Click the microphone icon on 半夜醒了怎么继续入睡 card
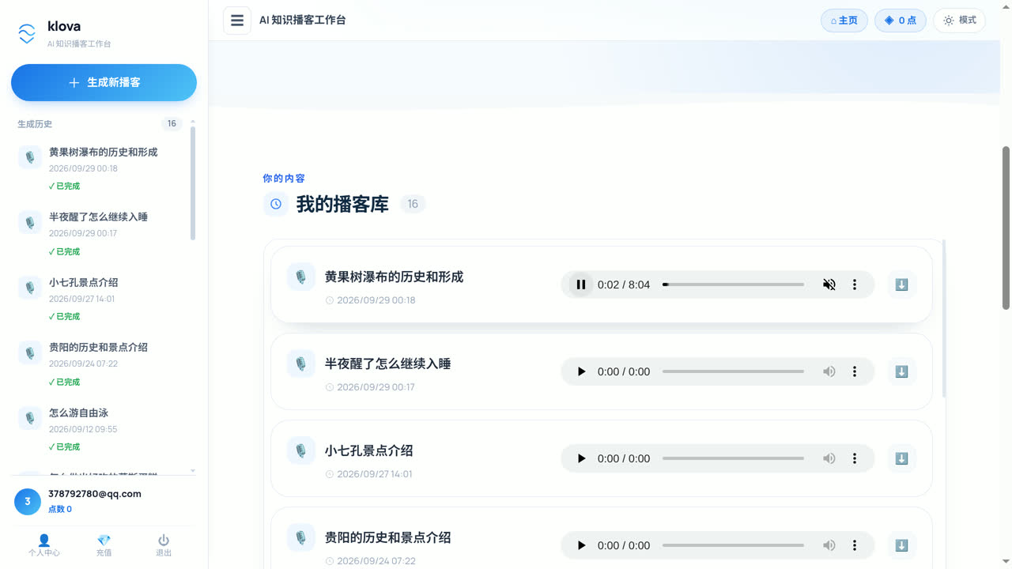This screenshot has width=1012, height=569. pyautogui.click(x=300, y=364)
